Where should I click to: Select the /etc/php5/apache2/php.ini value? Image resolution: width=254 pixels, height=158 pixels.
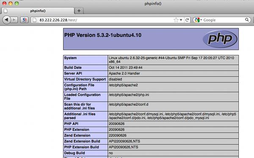click(129, 94)
